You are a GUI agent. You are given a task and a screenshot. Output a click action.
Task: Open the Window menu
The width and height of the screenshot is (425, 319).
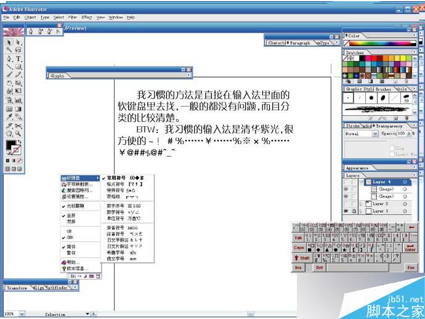(116, 17)
